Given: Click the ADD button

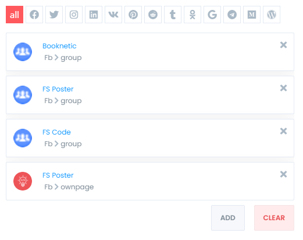Looking at the screenshot, I should pyautogui.click(x=228, y=218).
